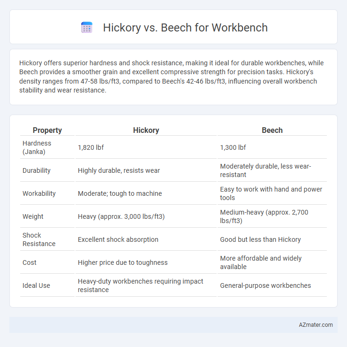Click the calendar grid icon beside the title

[x=87, y=27]
